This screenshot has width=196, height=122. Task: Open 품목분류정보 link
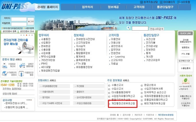(83, 60)
